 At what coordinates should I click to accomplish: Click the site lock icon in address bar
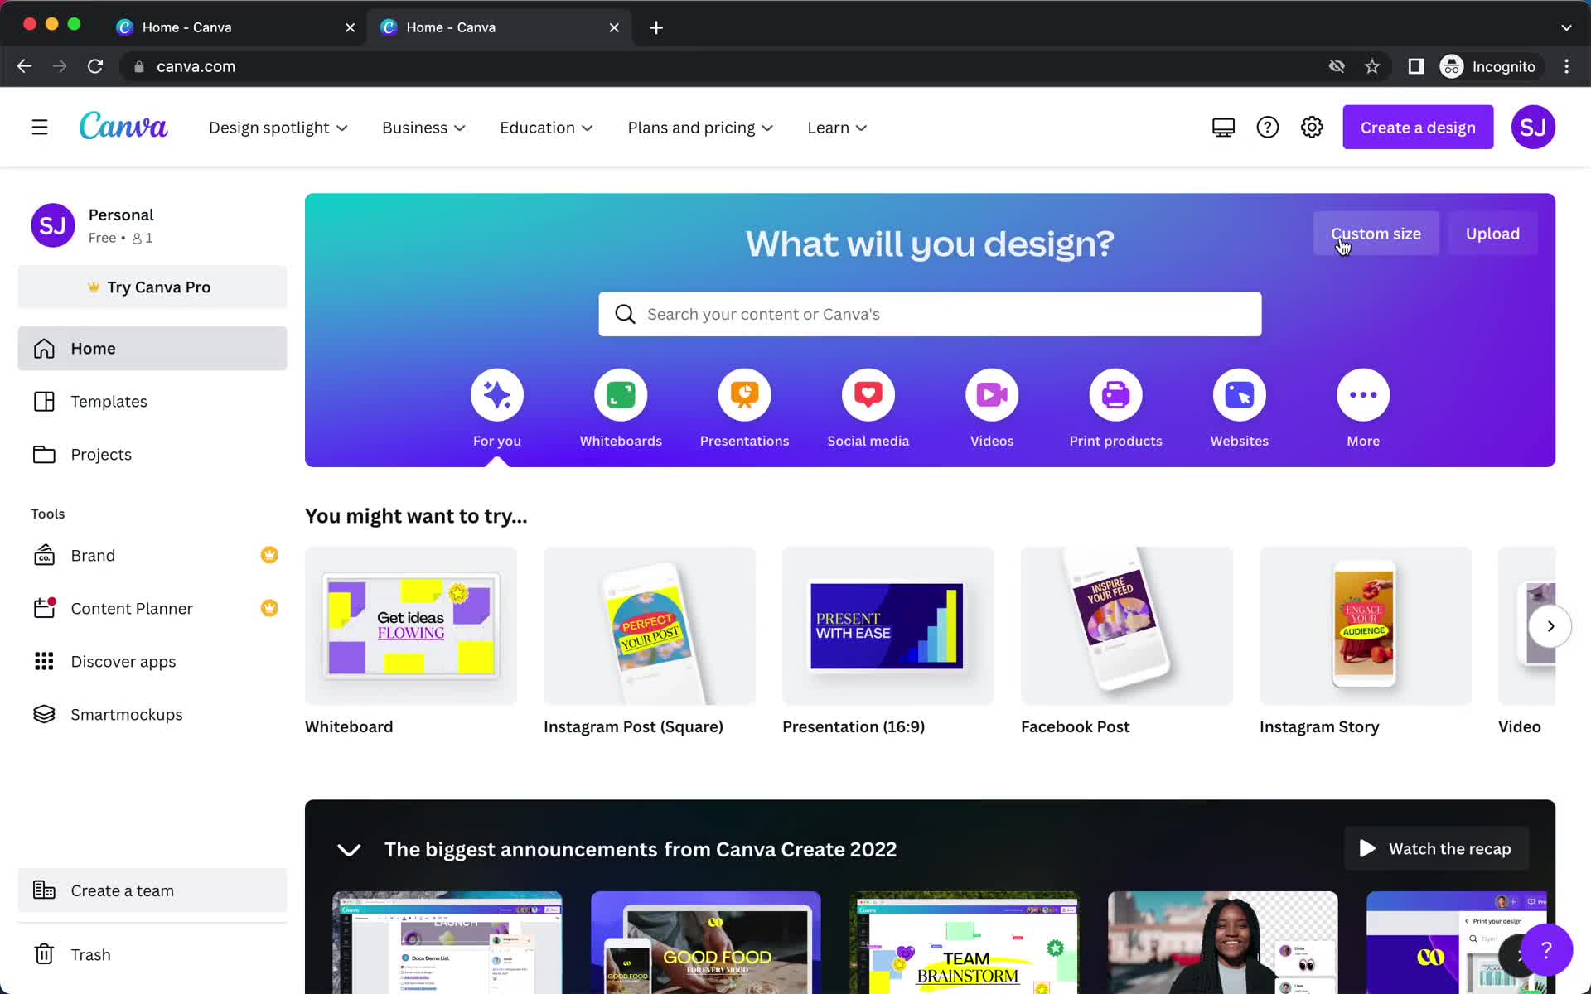(x=139, y=66)
